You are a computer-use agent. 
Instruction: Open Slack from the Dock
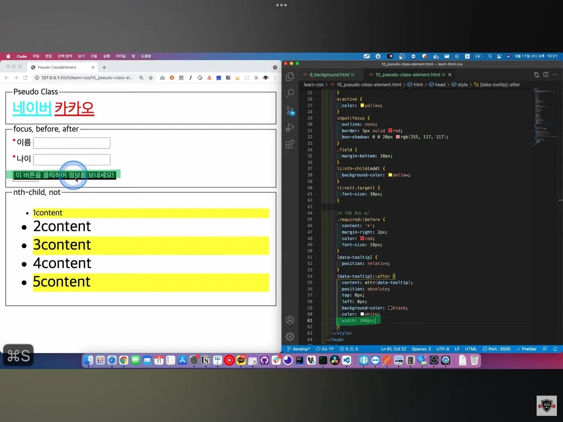tap(276, 360)
